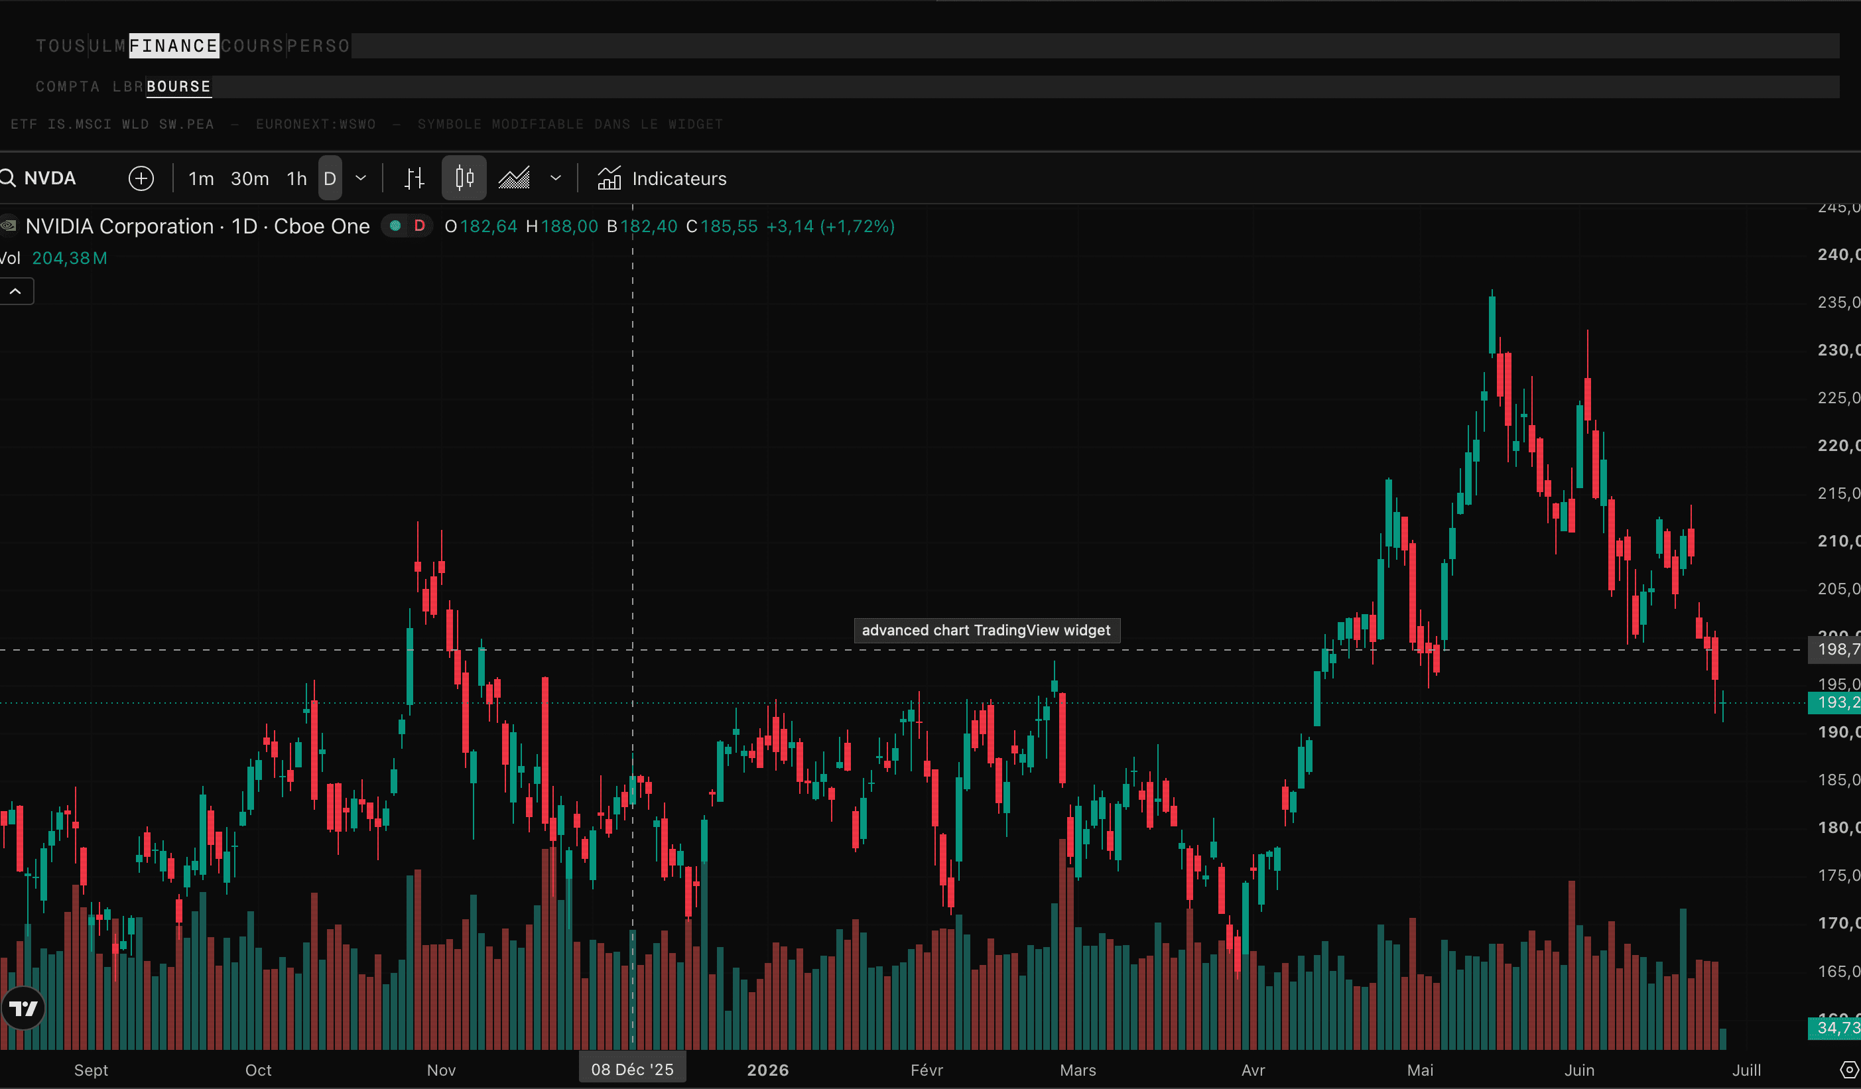1861x1089 pixels.
Task: Select the area chart style icon
Action: 514,178
